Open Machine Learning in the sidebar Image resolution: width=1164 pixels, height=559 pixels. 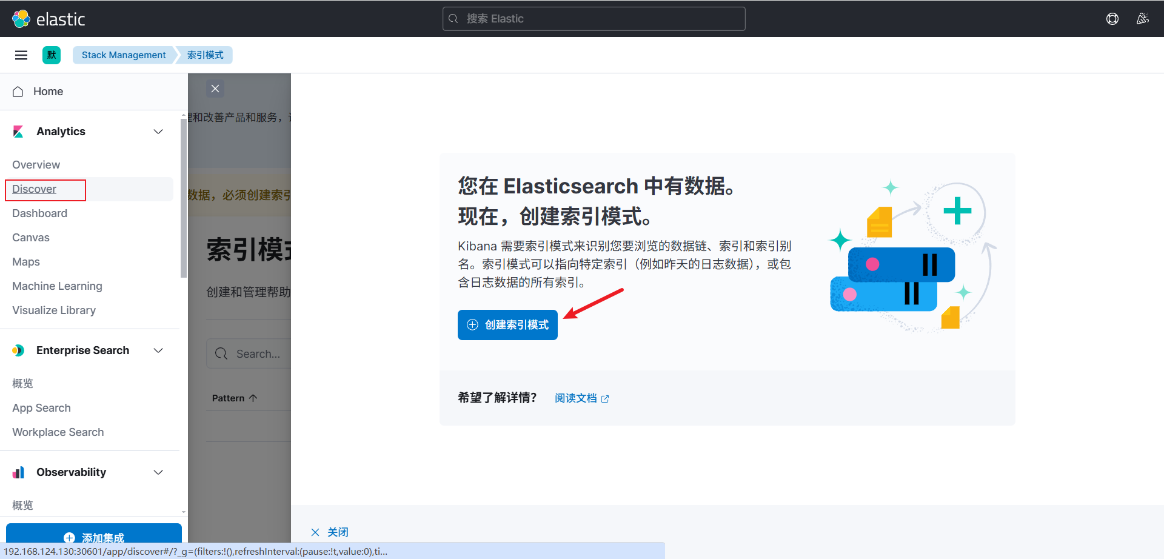tap(58, 286)
